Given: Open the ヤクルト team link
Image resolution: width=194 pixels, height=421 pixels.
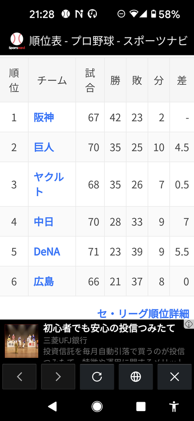Looking at the screenshot, I should (x=49, y=184).
